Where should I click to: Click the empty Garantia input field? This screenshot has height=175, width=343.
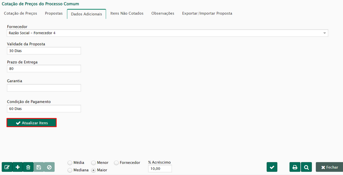point(44,88)
